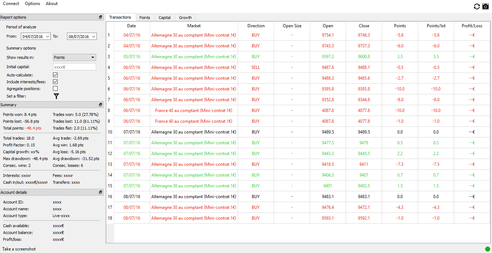The width and height of the screenshot is (492, 253).
Task: Click the green connection status indicator
Action: [x=488, y=249]
